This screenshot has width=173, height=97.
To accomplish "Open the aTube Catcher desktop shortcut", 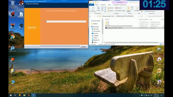I will [x=13, y=60].
